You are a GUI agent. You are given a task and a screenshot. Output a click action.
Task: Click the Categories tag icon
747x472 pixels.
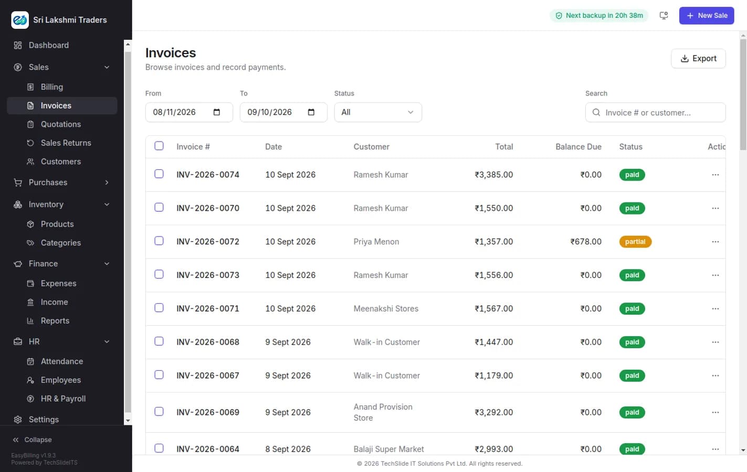click(30, 243)
